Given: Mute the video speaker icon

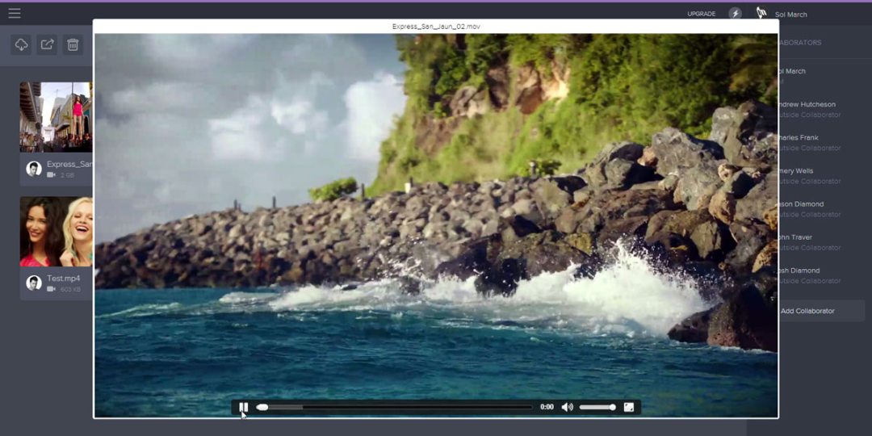Looking at the screenshot, I should click(567, 407).
